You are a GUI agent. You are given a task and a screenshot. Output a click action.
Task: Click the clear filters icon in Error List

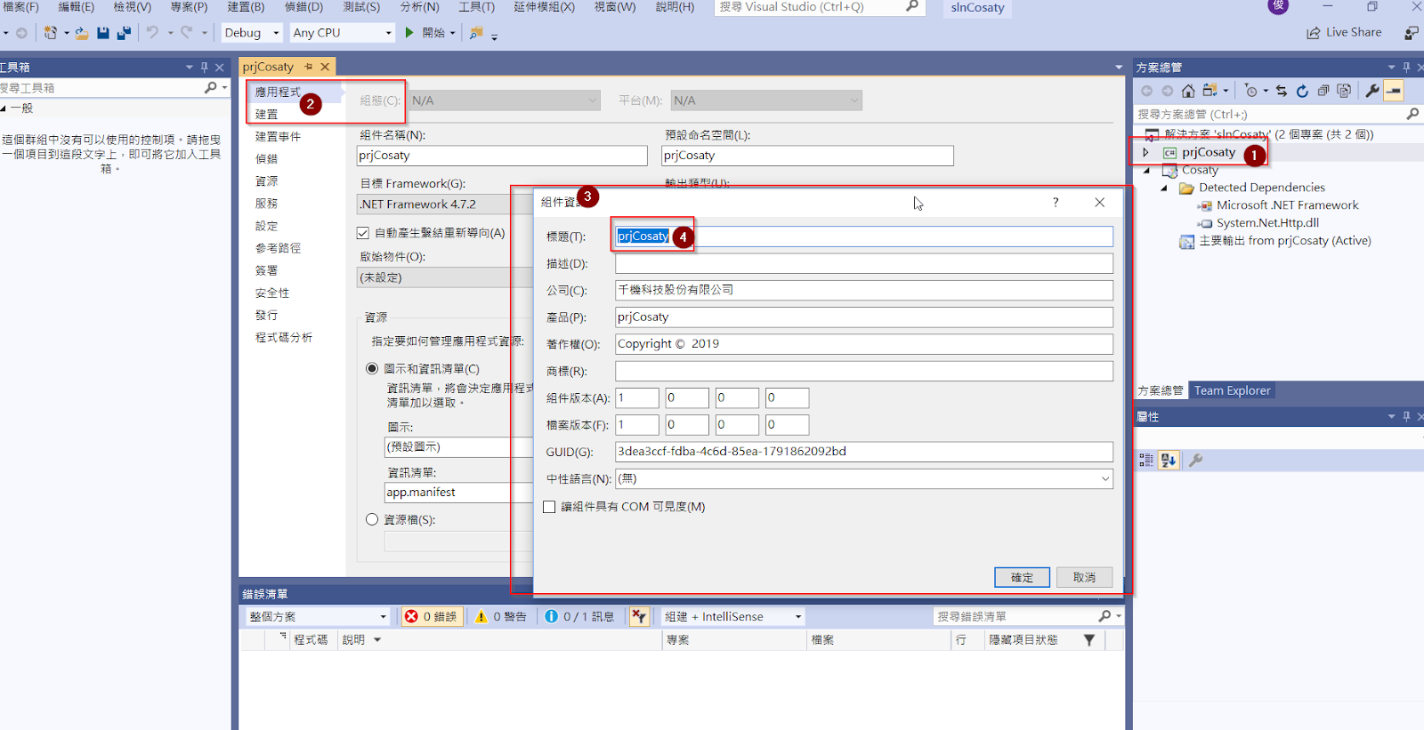[x=639, y=616]
